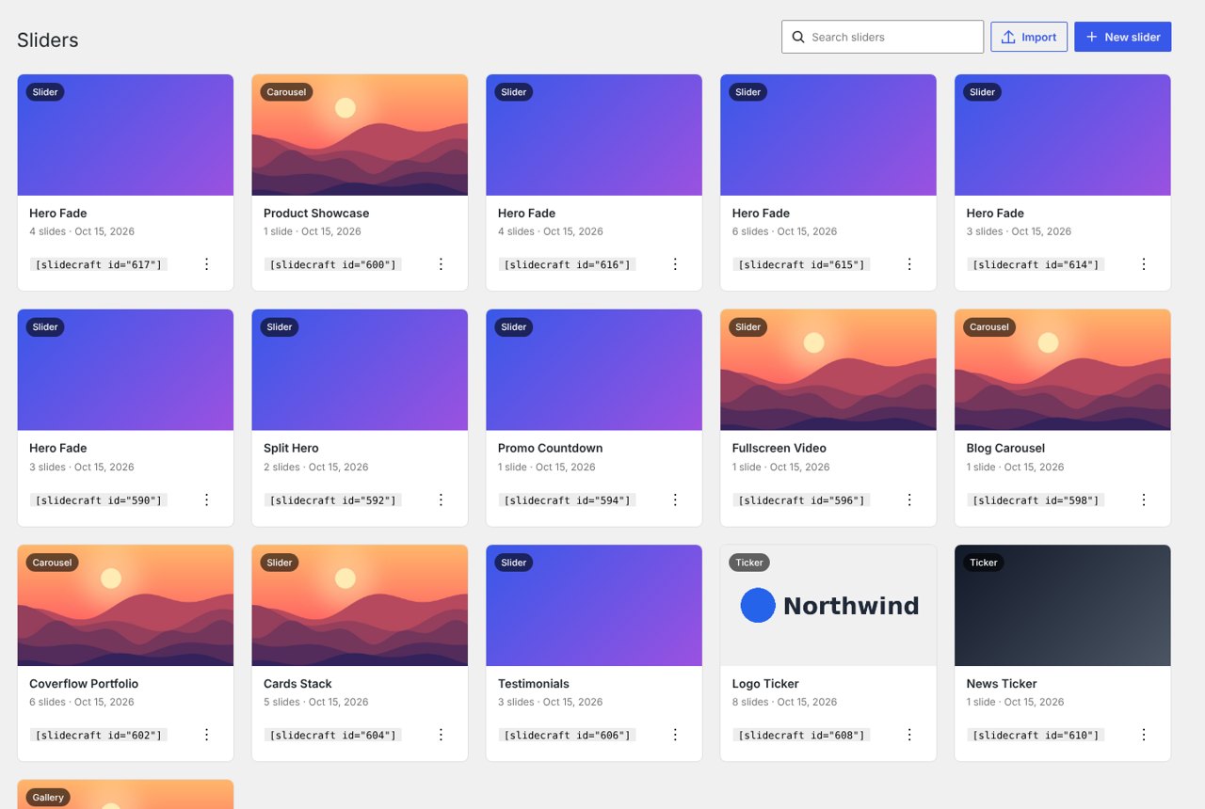Open the three-dot menu for slider id 615
1205x809 pixels.
coord(909,264)
